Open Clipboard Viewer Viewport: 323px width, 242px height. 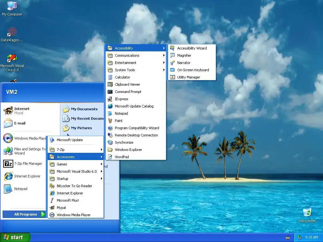coord(136,84)
